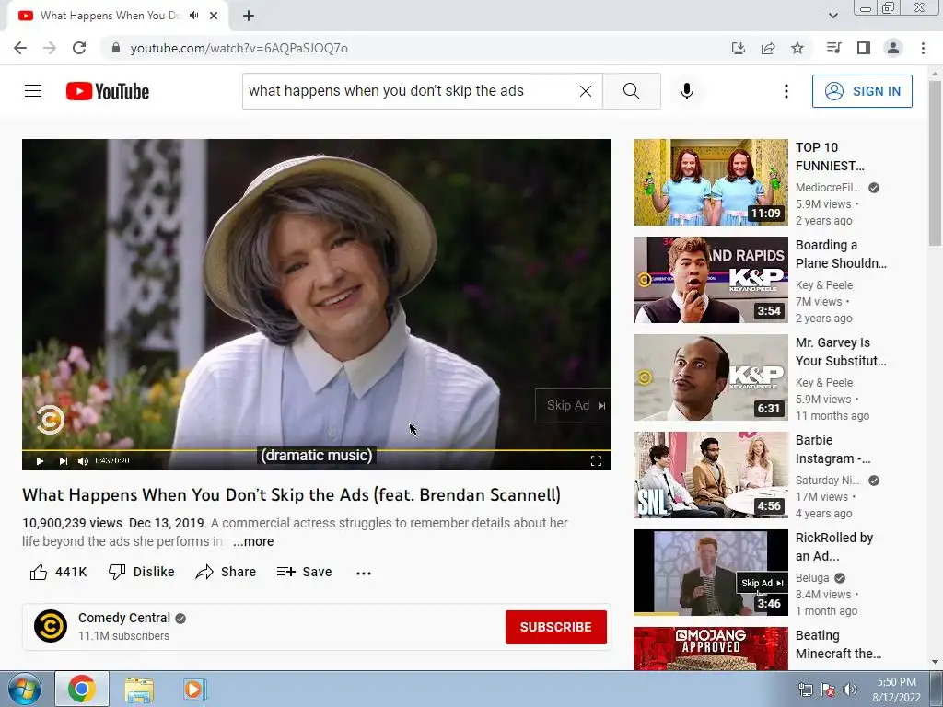Open Chrome from the taskbar

[82, 689]
